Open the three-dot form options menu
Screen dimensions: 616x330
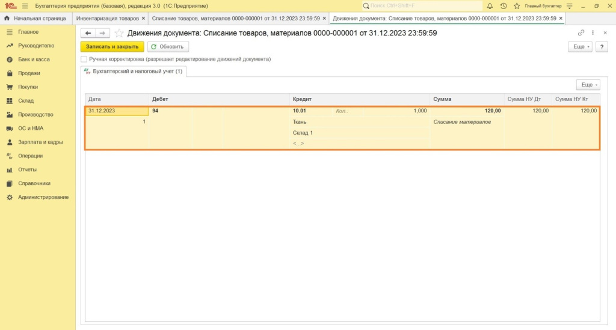[x=593, y=33]
